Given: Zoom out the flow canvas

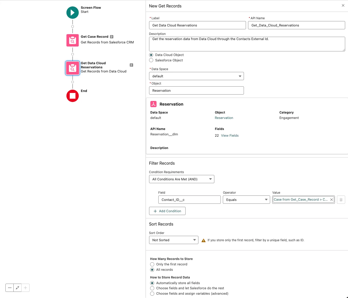Looking at the screenshot, I should click(x=10, y=288).
